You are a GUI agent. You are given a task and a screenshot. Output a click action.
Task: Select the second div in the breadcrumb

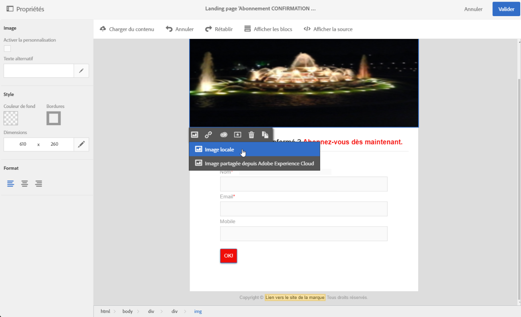coord(174,311)
